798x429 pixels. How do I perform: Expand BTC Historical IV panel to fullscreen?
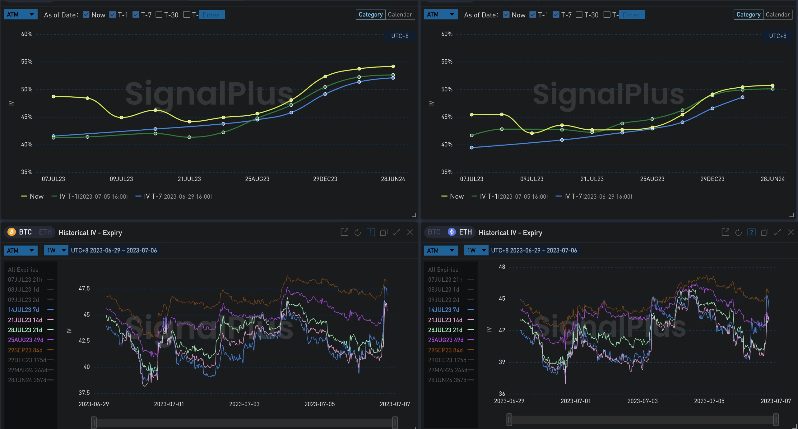coord(397,232)
